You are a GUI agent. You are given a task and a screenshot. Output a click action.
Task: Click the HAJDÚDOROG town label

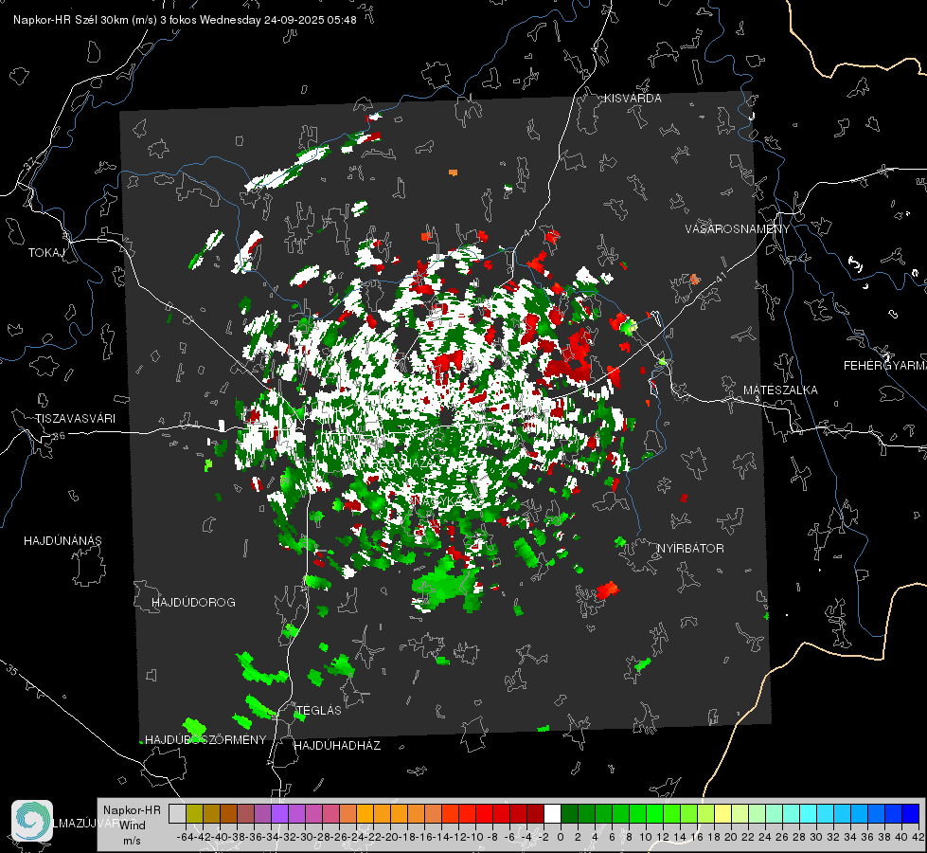[x=193, y=603]
